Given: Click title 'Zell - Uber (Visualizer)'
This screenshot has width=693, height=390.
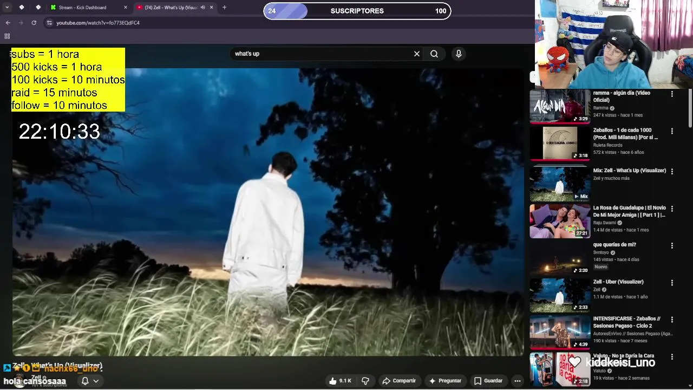Looking at the screenshot, I should [x=618, y=282].
